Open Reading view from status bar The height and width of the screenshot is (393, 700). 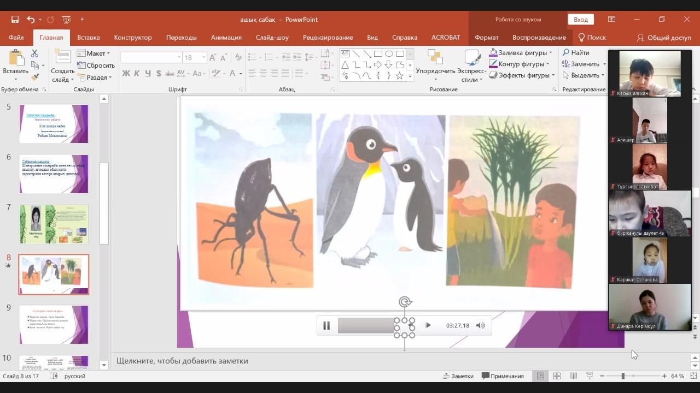coord(573,376)
